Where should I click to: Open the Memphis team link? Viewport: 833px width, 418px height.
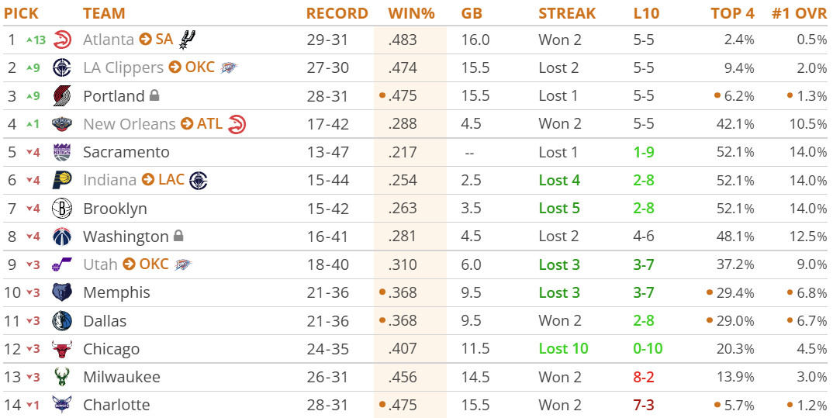click(x=116, y=292)
